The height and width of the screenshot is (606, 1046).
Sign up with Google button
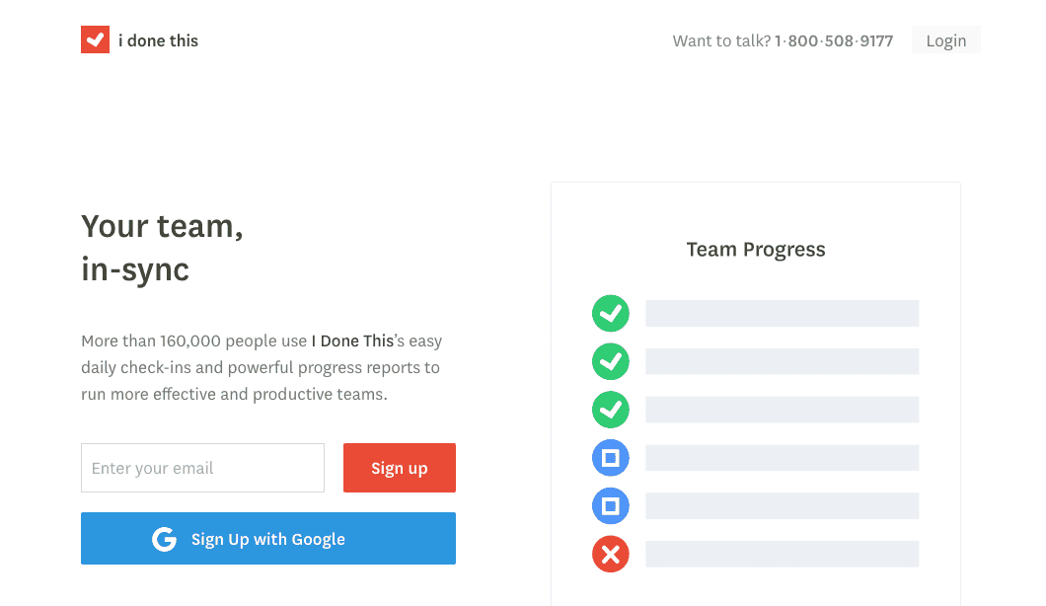[x=268, y=539]
